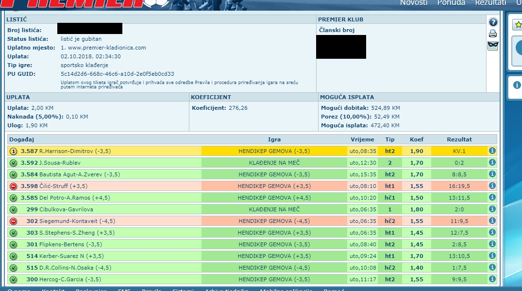
Task: Click the yellow star icon in right panel
Action: 518,25
